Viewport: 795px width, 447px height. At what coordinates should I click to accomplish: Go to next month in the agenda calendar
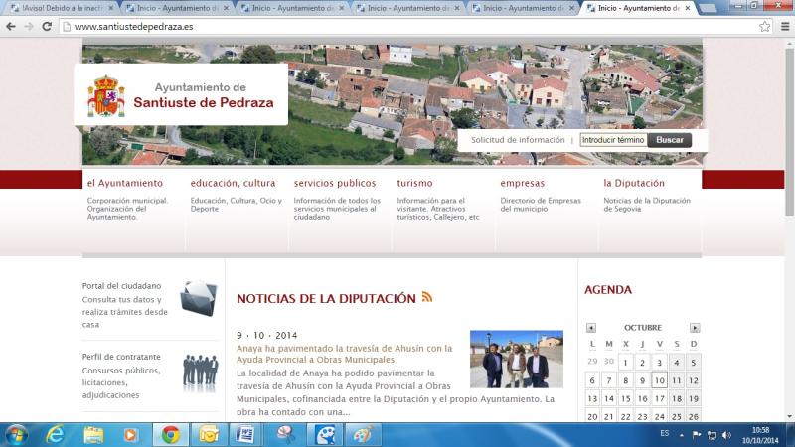click(x=695, y=328)
